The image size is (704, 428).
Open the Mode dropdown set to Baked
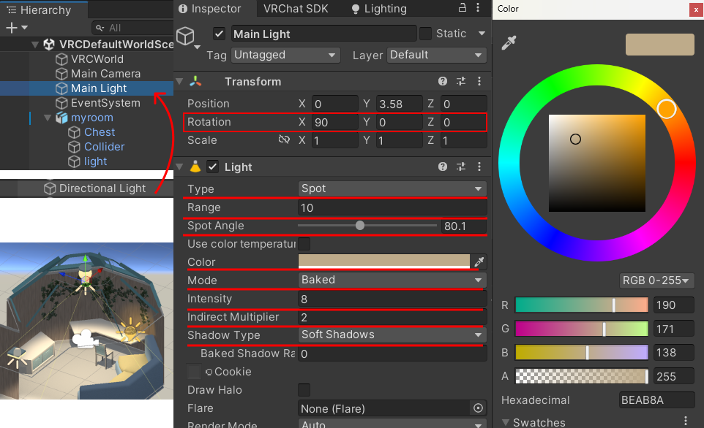click(x=392, y=280)
